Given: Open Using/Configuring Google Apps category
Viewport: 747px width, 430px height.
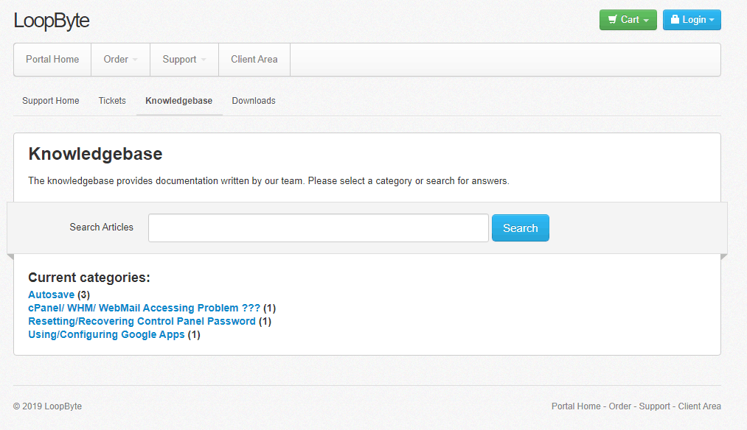Looking at the screenshot, I should pos(106,335).
